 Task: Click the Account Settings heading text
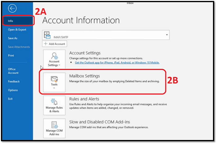85,53
